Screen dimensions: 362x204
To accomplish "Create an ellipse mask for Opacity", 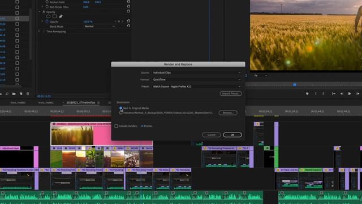I will pyautogui.click(x=48, y=16).
